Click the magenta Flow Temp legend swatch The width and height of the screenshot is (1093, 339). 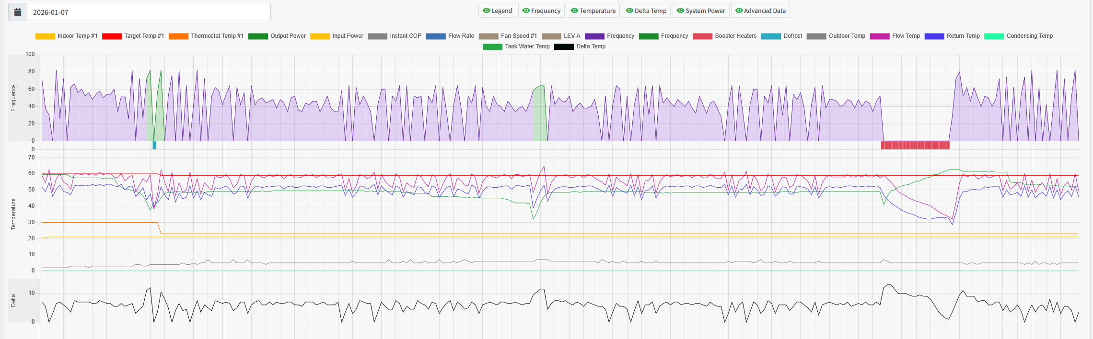(880, 36)
